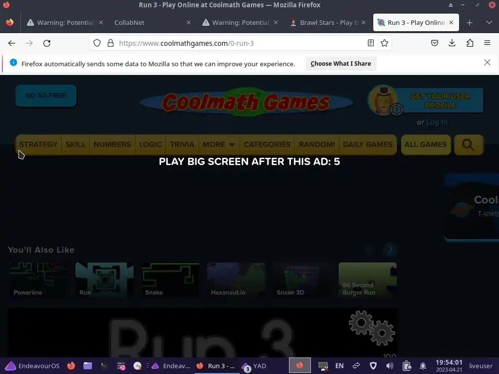Open the CATEGORIES menu item
This screenshot has width=499, height=374.
click(x=267, y=144)
